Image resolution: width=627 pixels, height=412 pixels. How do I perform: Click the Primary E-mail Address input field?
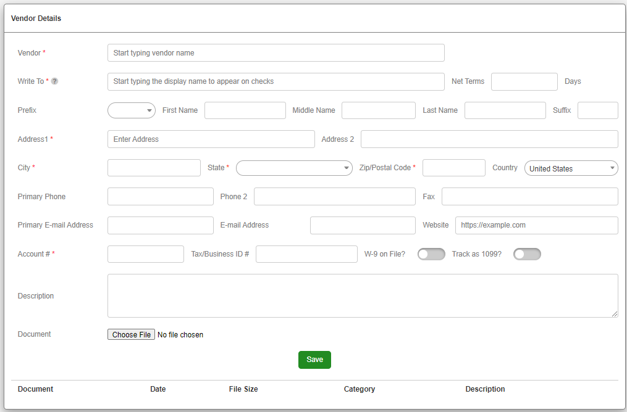[161, 225]
